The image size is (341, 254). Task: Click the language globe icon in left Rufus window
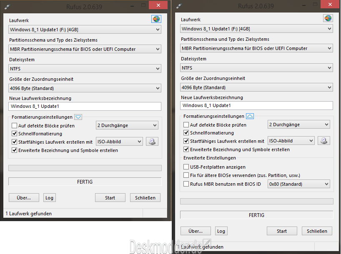pos(156,19)
